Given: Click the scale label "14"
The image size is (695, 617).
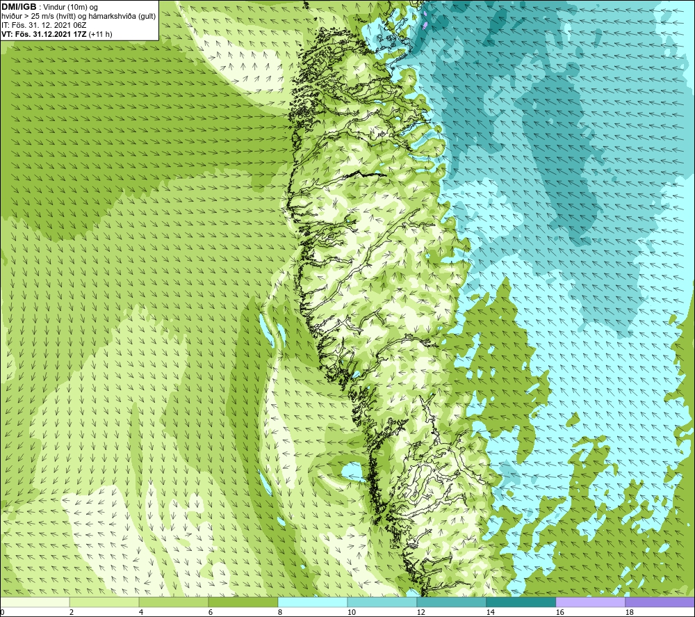Looking at the screenshot, I should (490, 613).
